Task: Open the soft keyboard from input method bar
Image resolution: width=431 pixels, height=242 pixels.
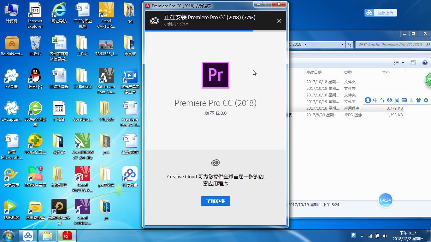Action: (404, 100)
